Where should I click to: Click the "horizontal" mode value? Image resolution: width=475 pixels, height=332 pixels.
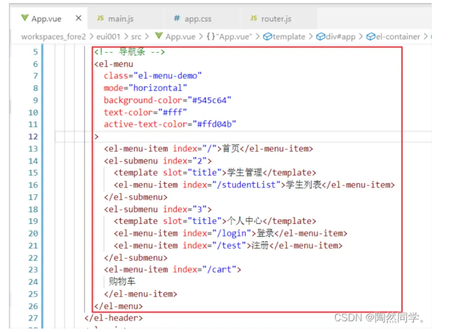coord(157,88)
